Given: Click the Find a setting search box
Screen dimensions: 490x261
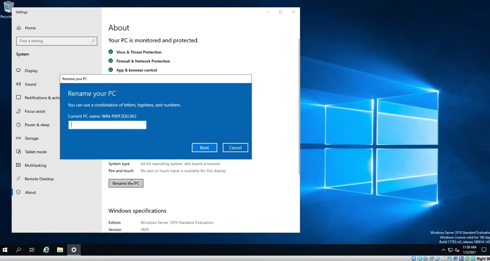Looking at the screenshot, I should coord(56,41).
